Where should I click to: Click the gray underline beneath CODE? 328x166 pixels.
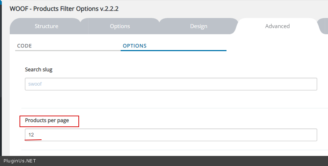(68, 50)
